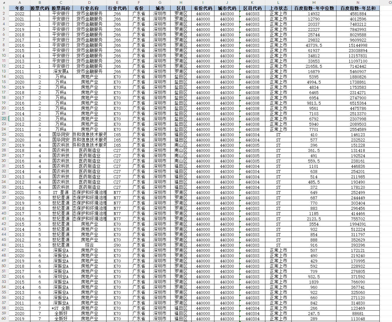Select column H header
The height and width of the screenshot is (322, 392).
click(x=181, y=3)
